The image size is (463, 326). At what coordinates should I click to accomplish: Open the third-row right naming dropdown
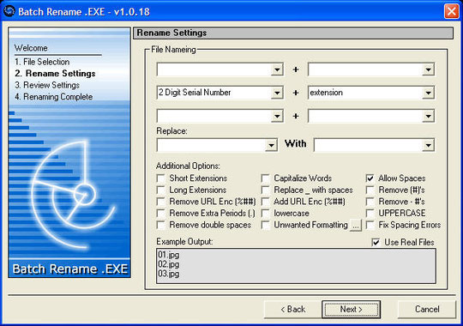[428, 116]
